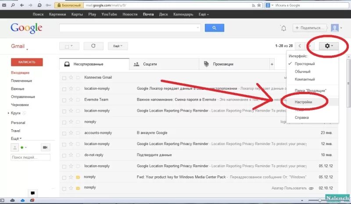This screenshot has height=204, width=351.
Task: Check the Windows Media Center Pack message checkbox
Action: (x=64, y=178)
